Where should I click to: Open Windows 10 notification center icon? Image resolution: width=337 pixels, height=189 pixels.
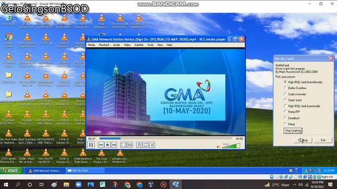(330, 184)
